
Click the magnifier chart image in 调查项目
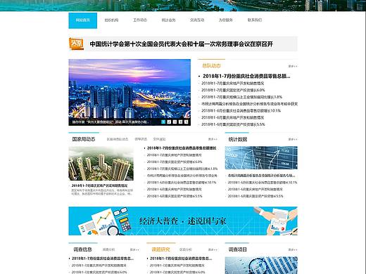point(261,266)
